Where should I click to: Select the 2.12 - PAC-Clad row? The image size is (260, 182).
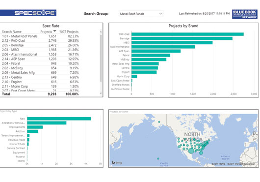click(40, 41)
